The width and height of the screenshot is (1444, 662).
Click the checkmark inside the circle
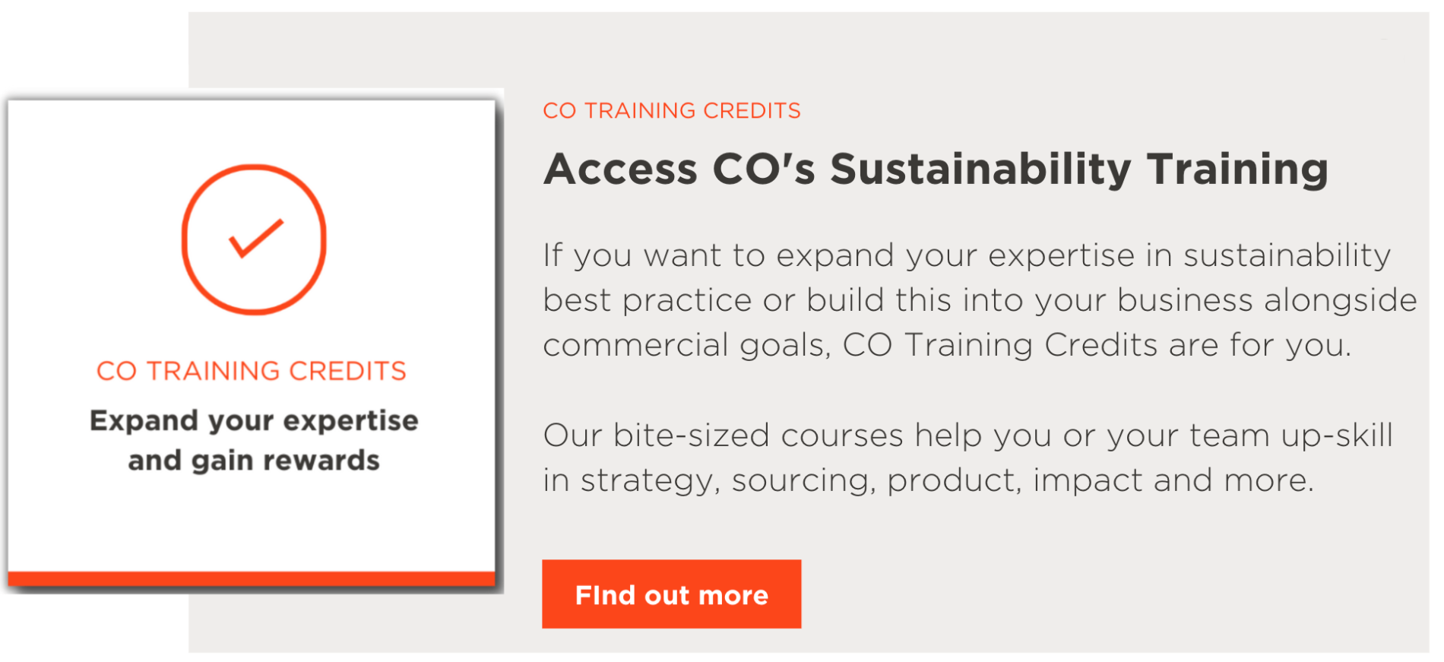point(256,238)
